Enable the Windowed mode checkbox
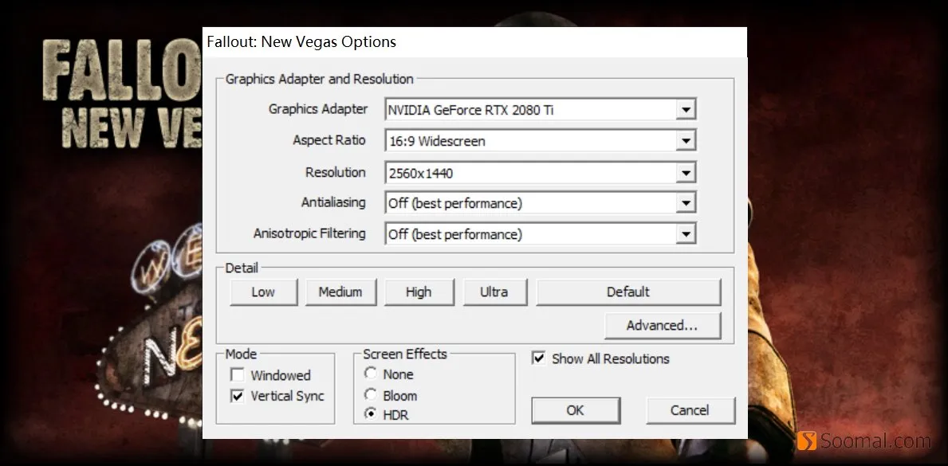Image resolution: width=948 pixels, height=466 pixels. point(237,375)
